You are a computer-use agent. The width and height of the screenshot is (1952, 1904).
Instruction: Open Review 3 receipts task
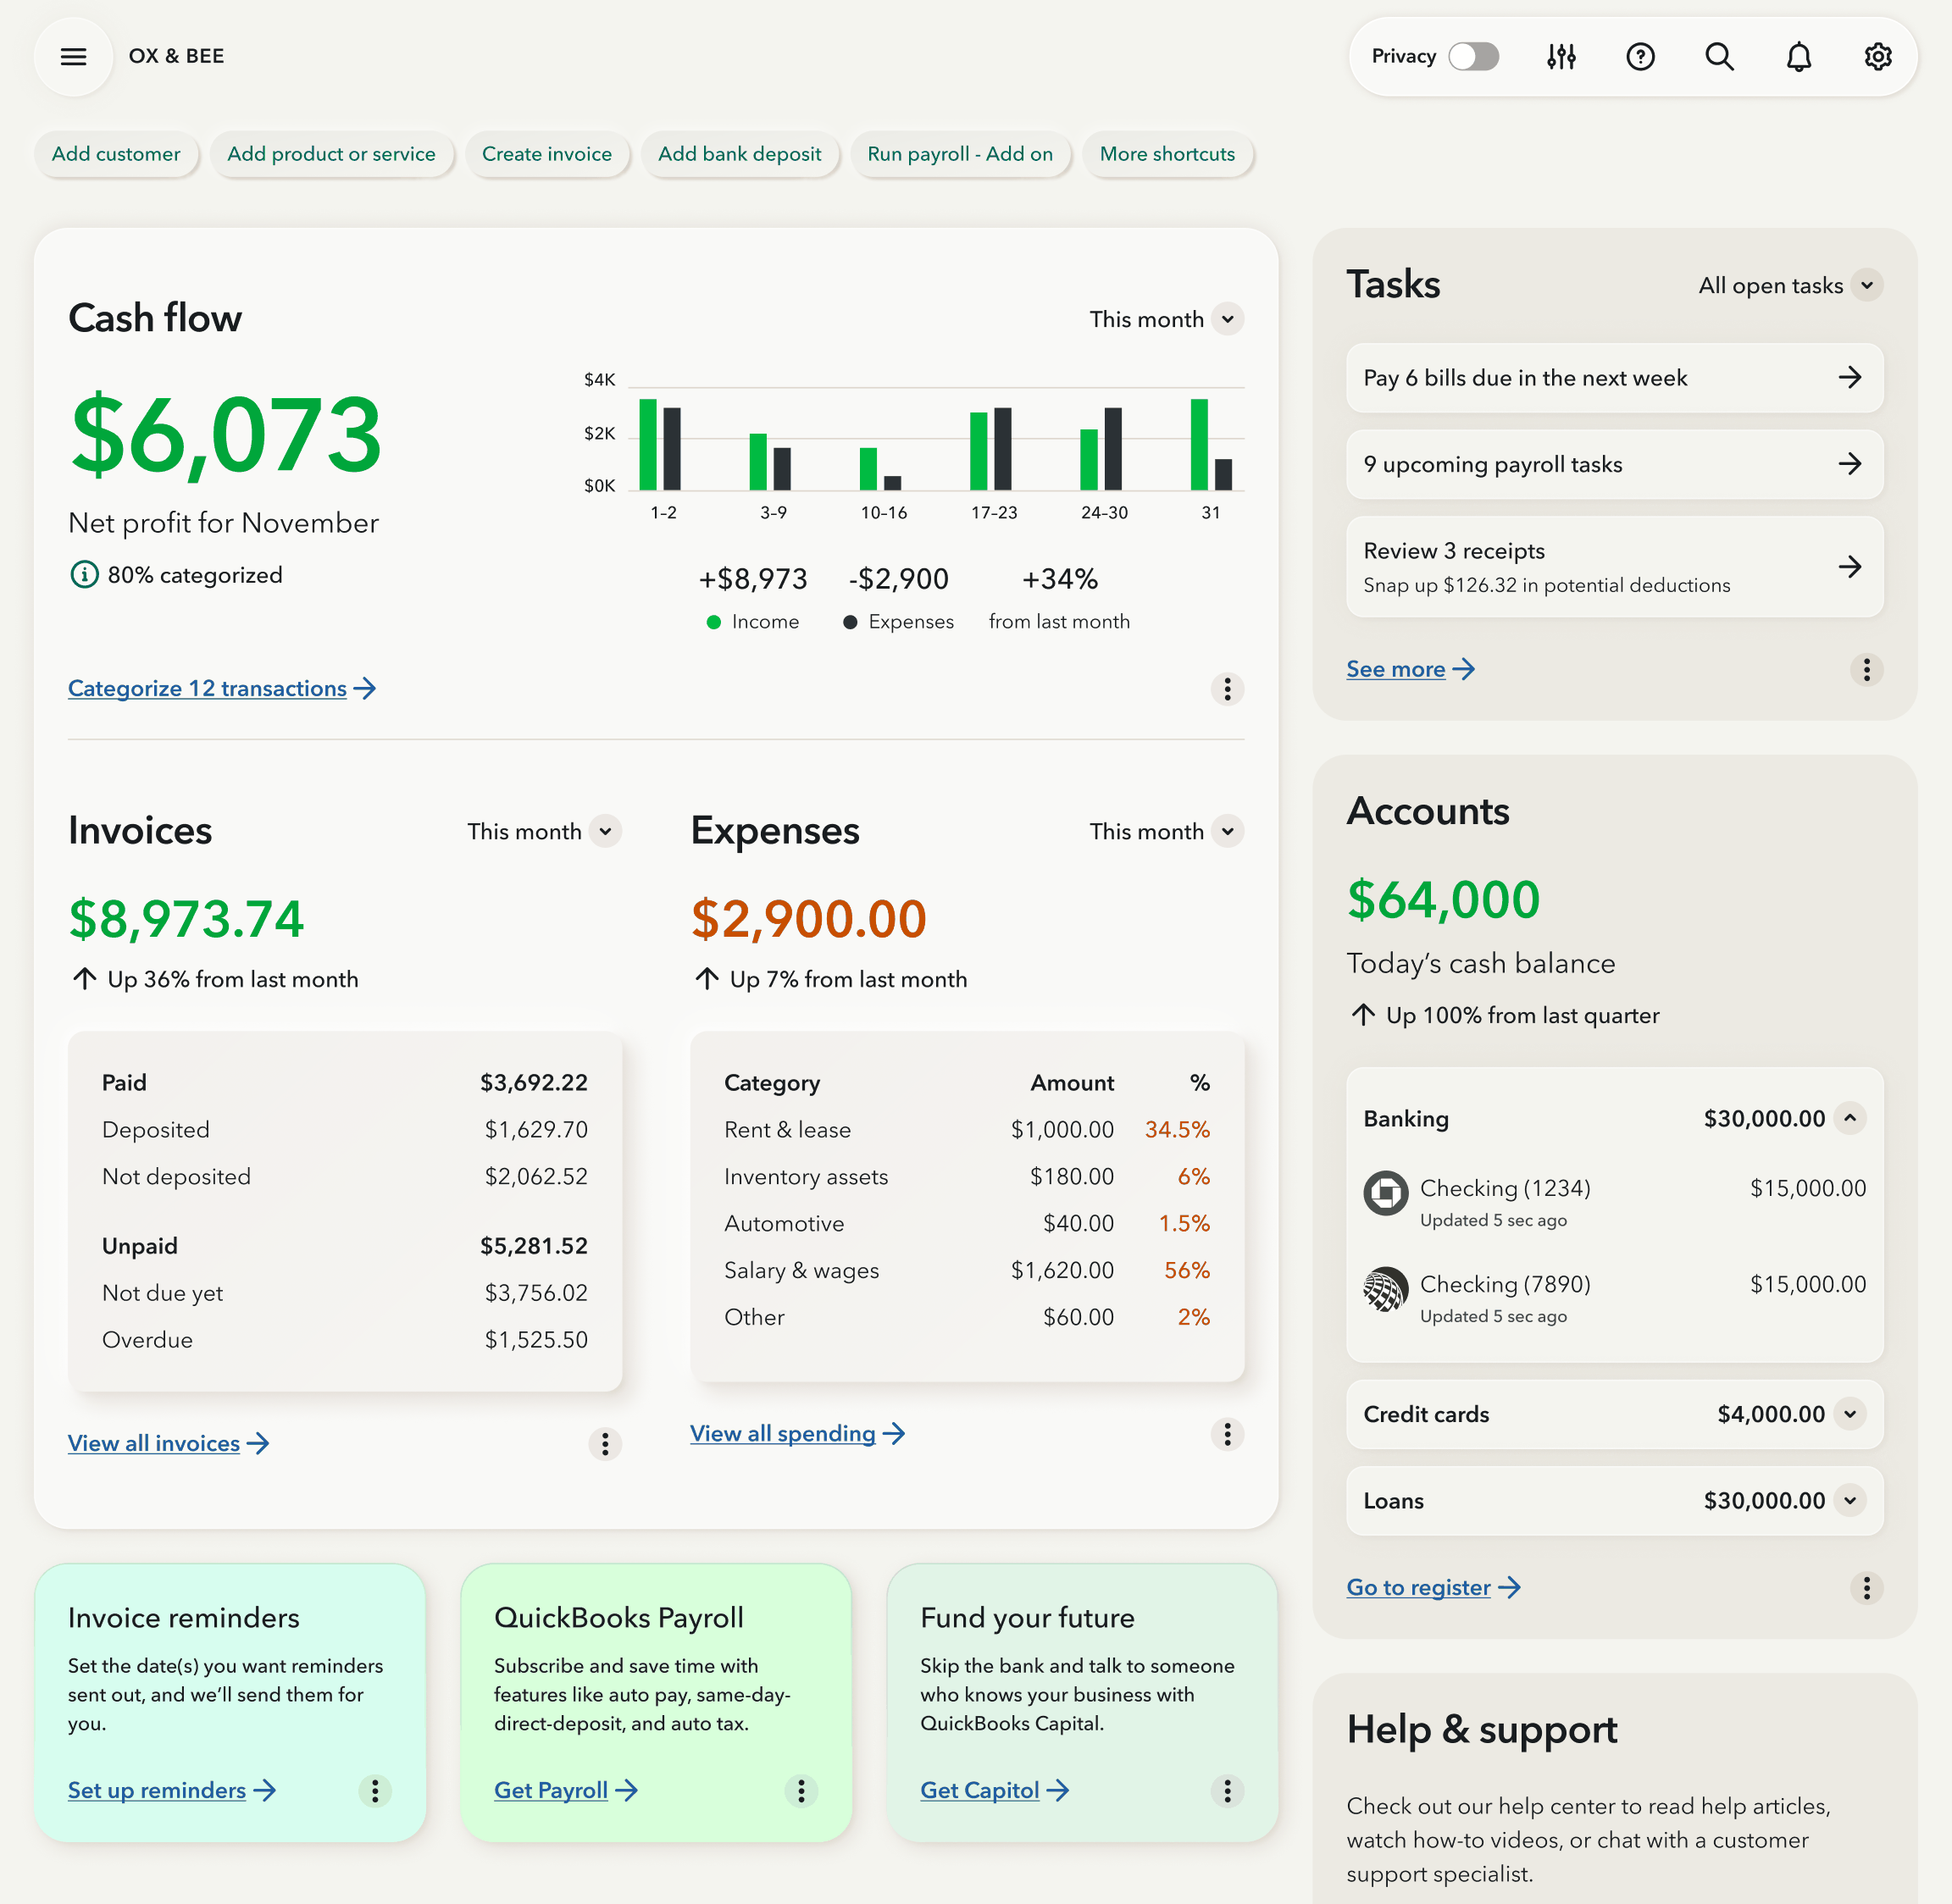[1614, 566]
